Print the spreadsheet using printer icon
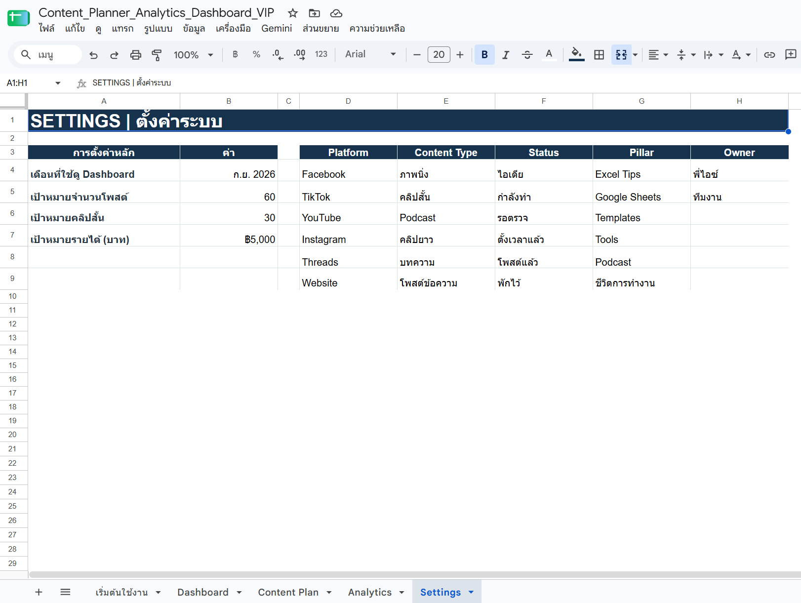 135,55
